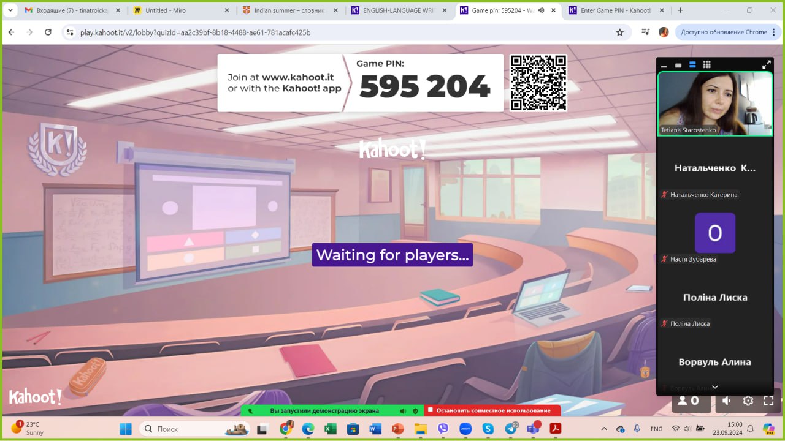Click Остановить совместное использование button
This screenshot has width=785, height=441.
(x=493, y=410)
